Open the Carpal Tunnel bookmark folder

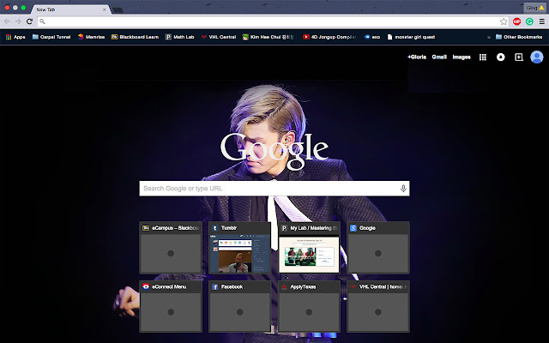point(51,37)
